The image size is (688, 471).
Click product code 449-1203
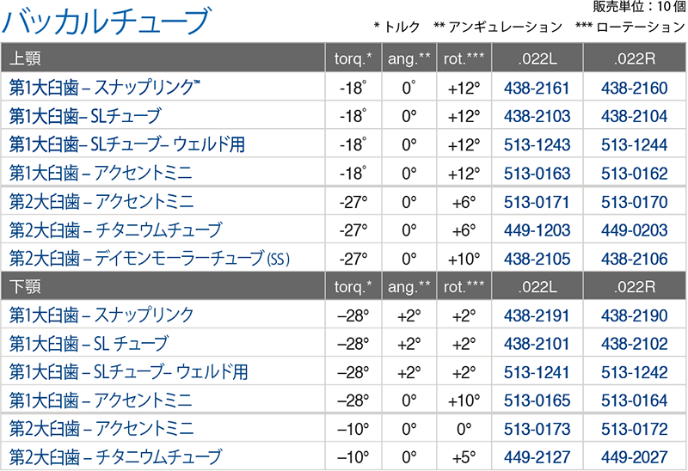[x=537, y=230]
